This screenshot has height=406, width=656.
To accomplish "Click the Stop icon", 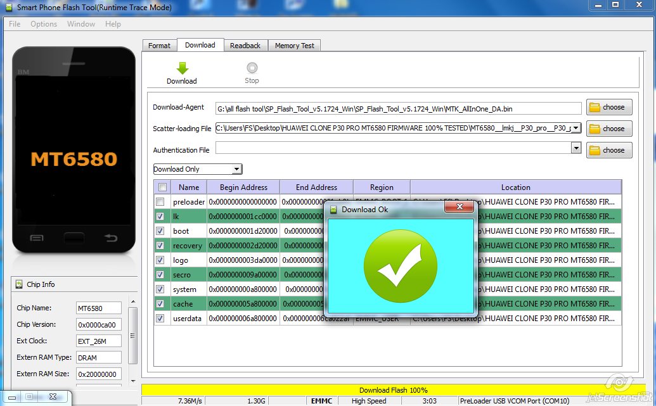I will tap(252, 68).
